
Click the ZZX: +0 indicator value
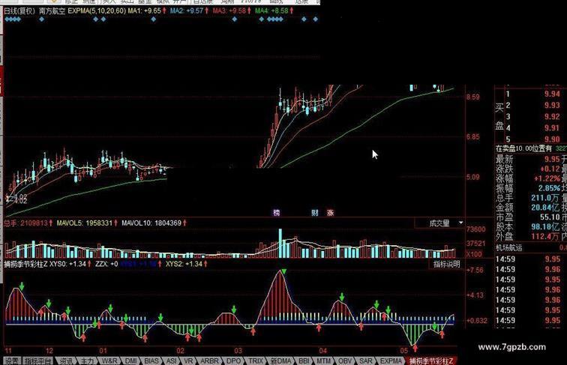[x=106, y=264]
